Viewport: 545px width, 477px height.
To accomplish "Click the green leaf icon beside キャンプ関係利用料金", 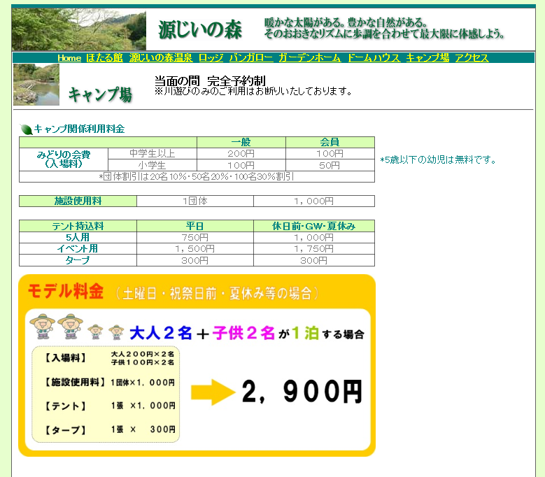I will (x=27, y=129).
